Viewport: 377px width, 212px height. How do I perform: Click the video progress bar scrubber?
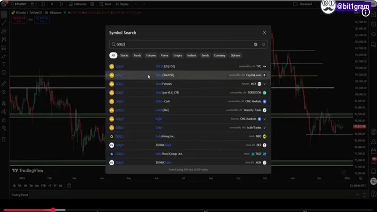53,210
